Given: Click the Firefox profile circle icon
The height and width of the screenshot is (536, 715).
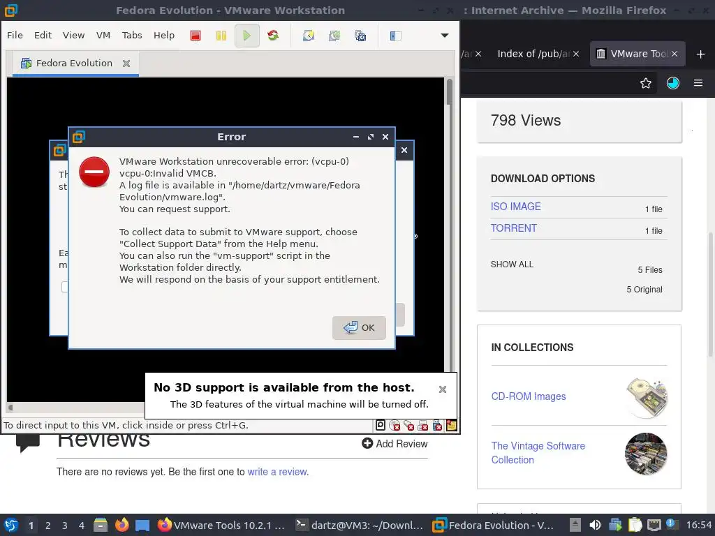Looking at the screenshot, I should (x=673, y=83).
